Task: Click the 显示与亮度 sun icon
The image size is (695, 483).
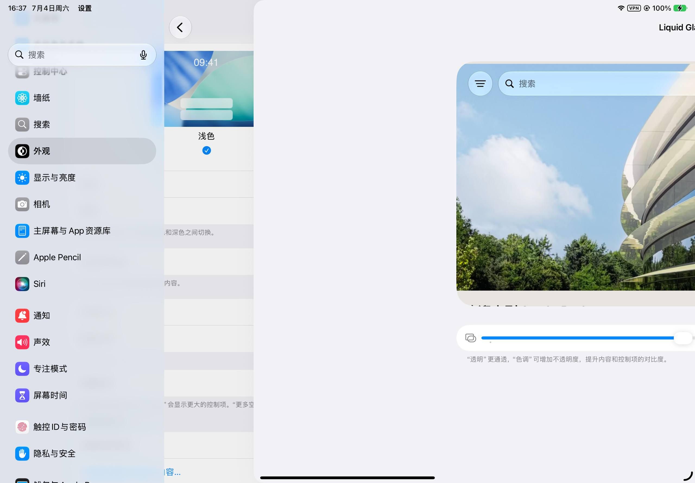Action: click(x=22, y=178)
